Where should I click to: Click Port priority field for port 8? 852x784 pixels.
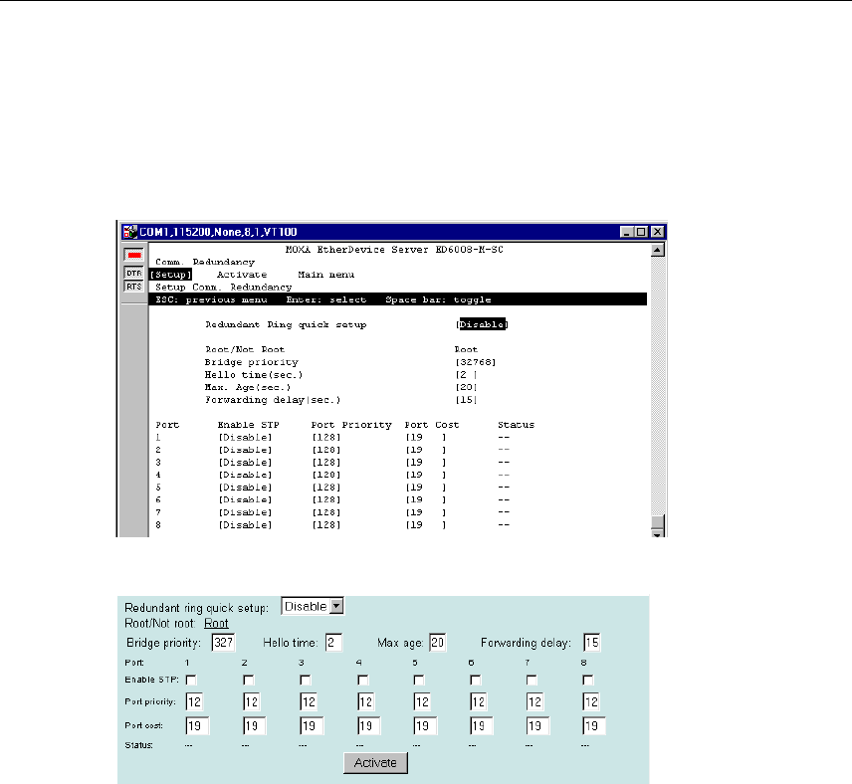point(591,702)
